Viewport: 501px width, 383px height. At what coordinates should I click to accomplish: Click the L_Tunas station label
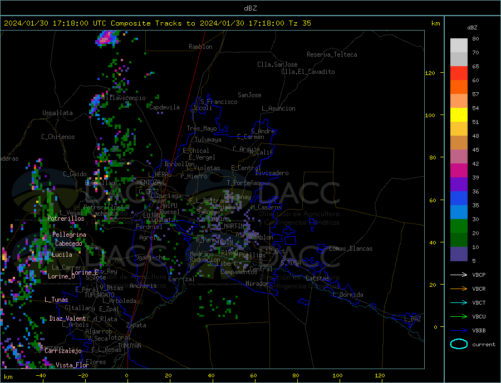[x=56, y=300]
